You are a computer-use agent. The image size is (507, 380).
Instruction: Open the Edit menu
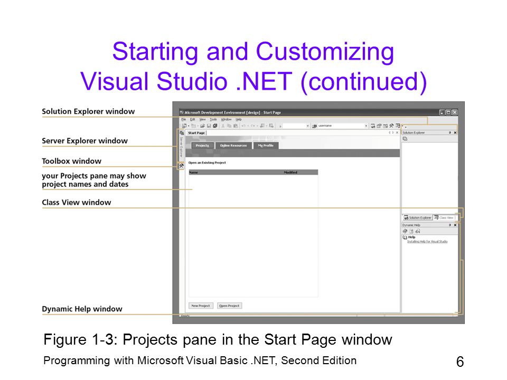pyautogui.click(x=192, y=120)
